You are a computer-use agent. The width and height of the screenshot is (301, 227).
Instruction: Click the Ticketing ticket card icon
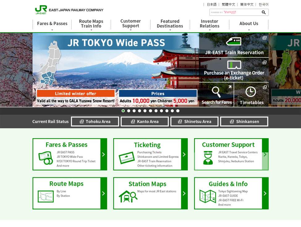click(126, 158)
